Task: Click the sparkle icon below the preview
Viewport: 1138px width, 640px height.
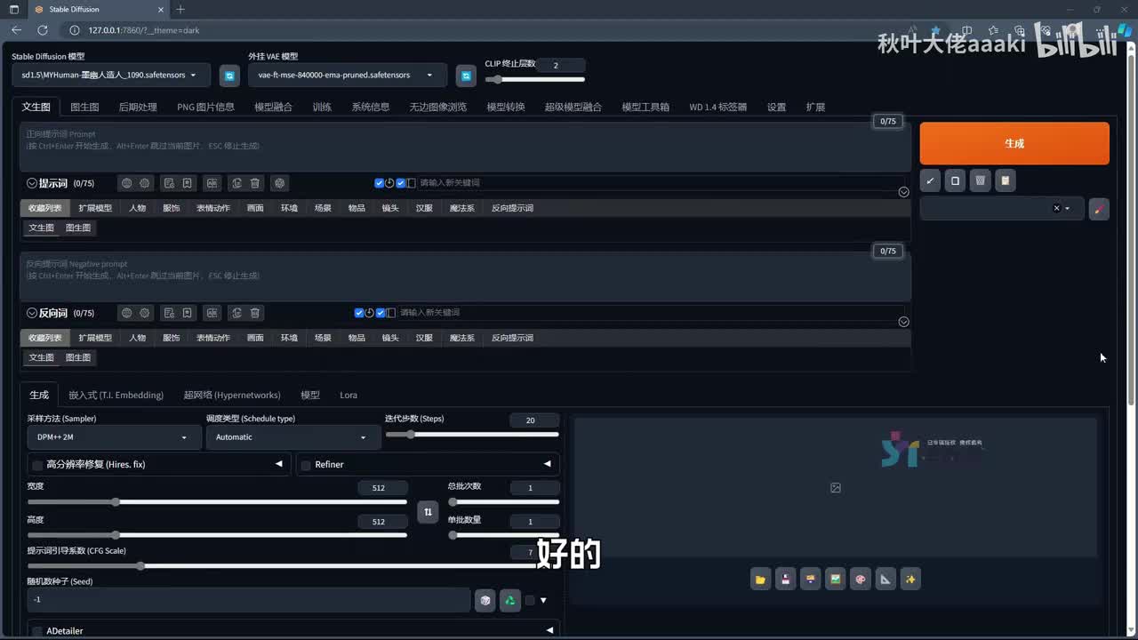Action: (910, 580)
